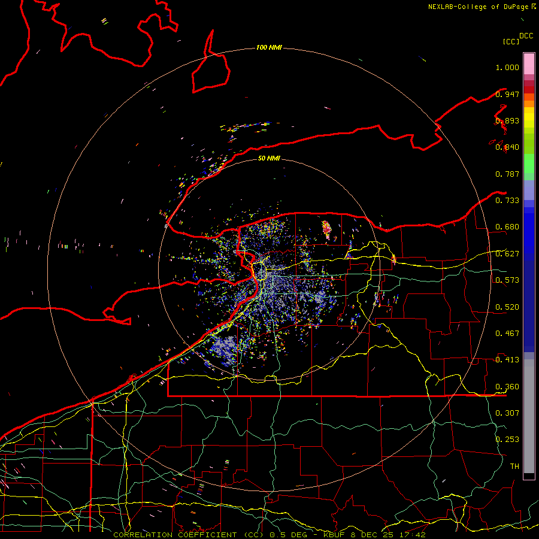Click the 0.573 scale value
The width and height of the screenshot is (539, 539).
[507, 280]
